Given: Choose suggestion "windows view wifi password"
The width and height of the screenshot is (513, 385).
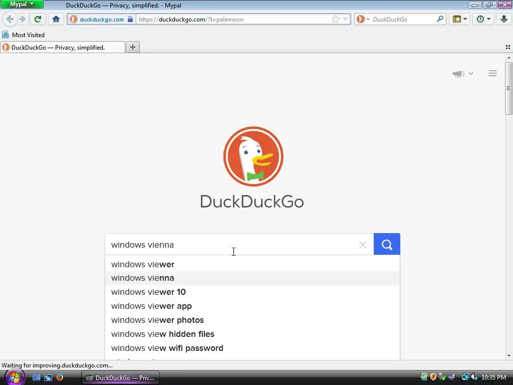Looking at the screenshot, I should [252, 348].
